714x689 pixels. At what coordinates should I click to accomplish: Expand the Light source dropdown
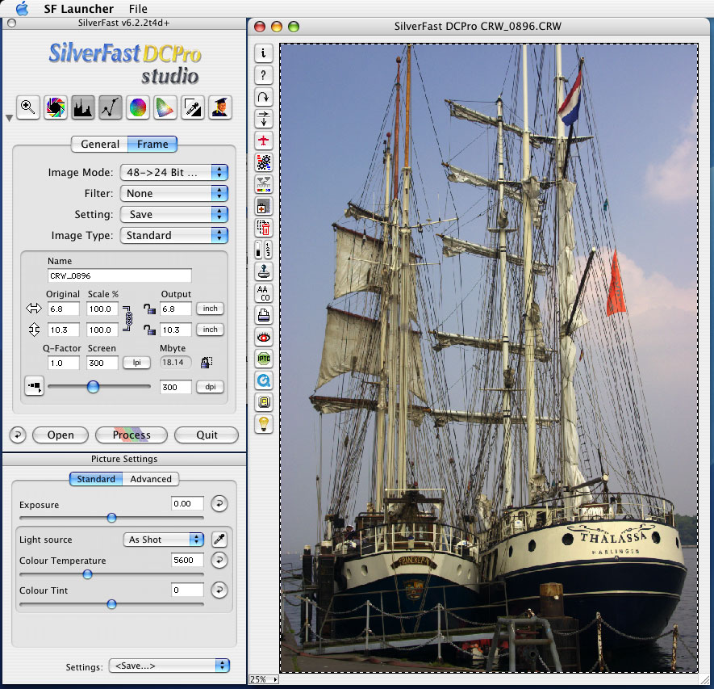pos(164,540)
